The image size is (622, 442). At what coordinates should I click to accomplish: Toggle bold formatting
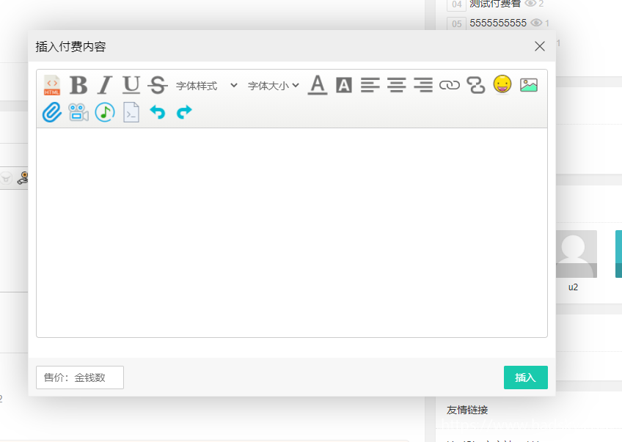click(78, 86)
